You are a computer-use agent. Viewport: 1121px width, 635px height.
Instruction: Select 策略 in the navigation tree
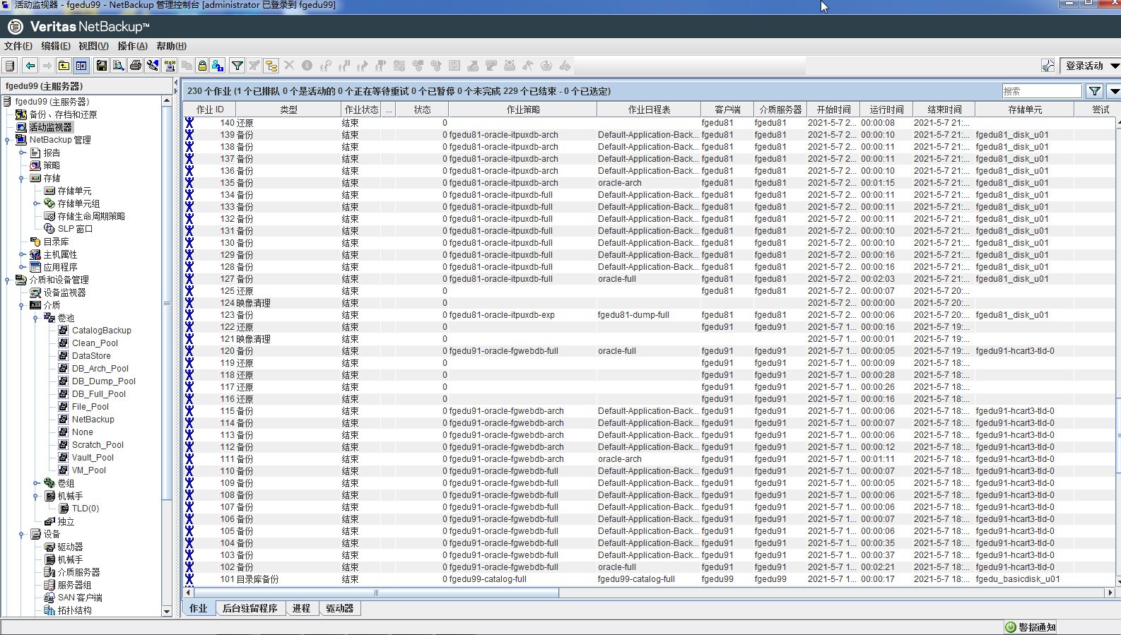coord(52,165)
